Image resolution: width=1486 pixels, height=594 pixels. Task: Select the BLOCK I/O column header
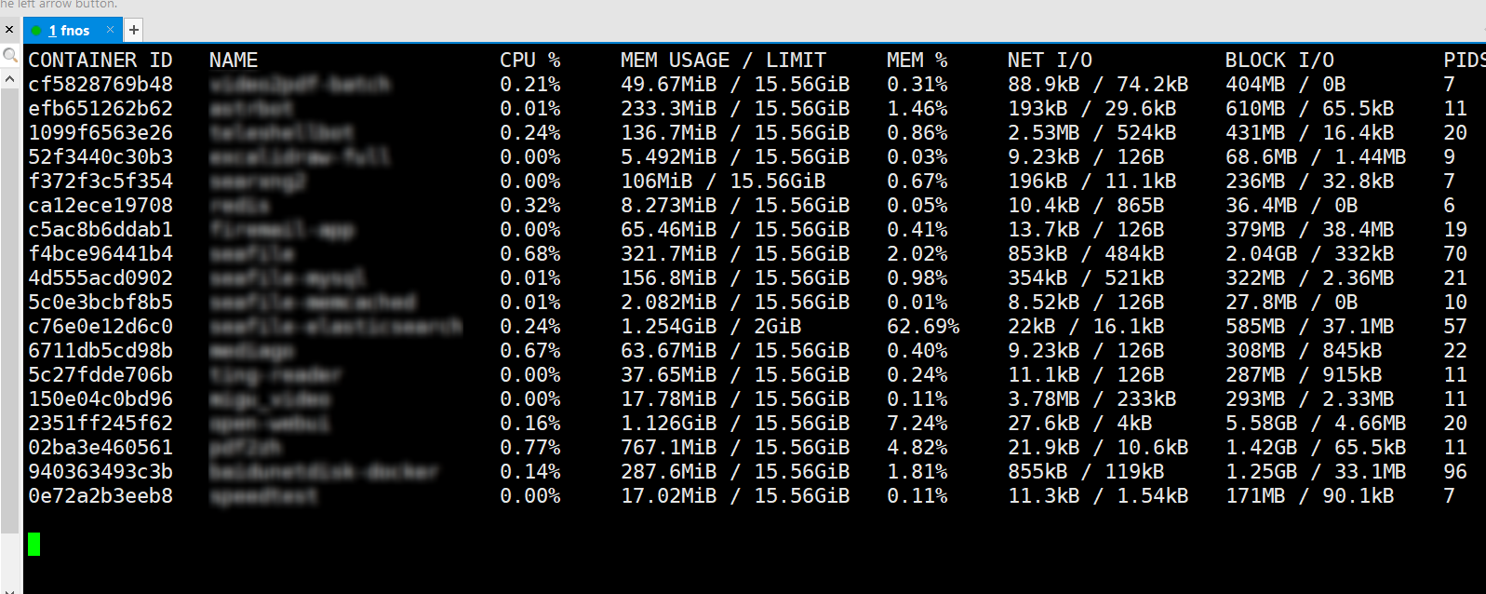pos(1279,61)
